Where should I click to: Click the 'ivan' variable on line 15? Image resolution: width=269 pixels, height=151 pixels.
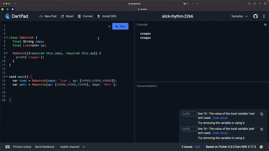(x=23, y=81)
